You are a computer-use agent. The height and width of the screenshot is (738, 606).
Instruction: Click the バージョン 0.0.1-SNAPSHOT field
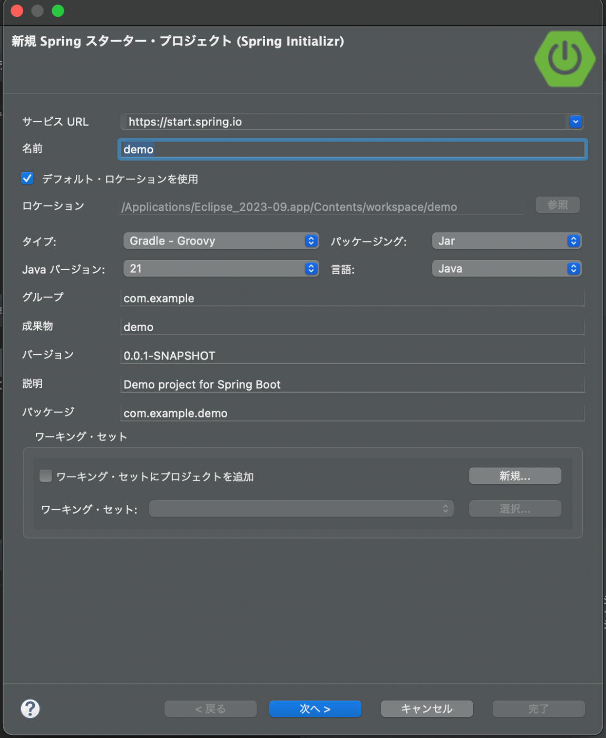tap(353, 355)
